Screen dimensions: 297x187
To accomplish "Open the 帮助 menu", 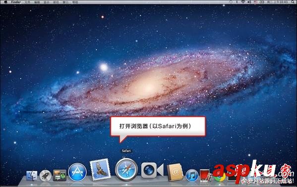I will click(75, 2).
